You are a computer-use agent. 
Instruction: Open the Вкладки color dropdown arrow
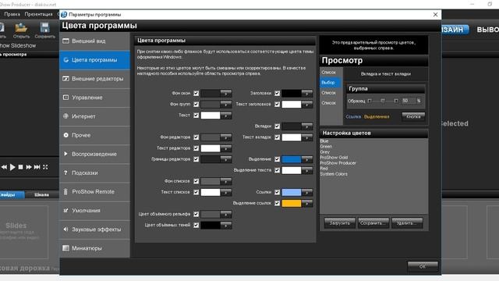307,126
